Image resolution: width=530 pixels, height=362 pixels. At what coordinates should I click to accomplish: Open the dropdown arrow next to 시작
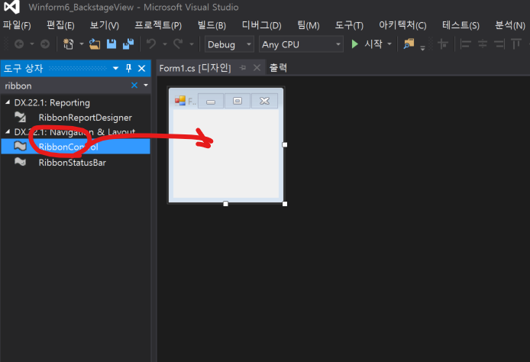[389, 44]
